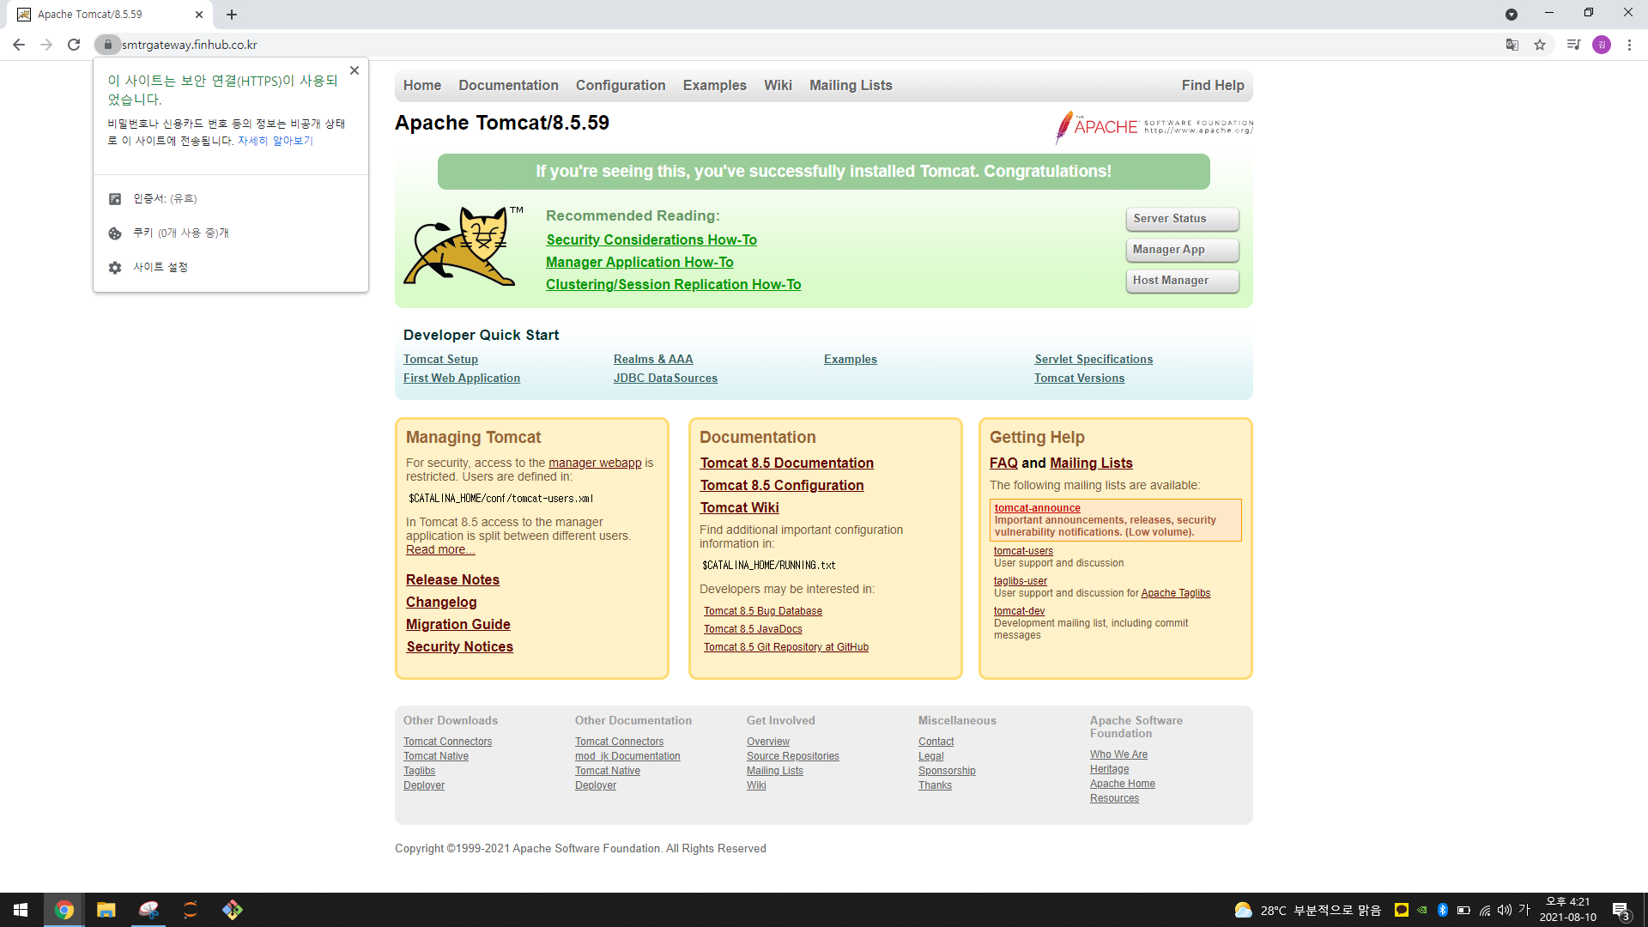Screen dimensions: 1648x927
Task: Open the media control icon
Action: (x=1573, y=45)
